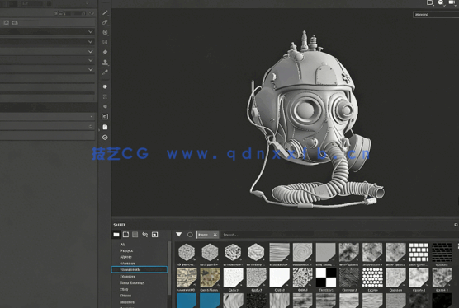This screenshot has height=308, width=459.
Task: Select the Clone stamp tool
Action: [x=105, y=63]
